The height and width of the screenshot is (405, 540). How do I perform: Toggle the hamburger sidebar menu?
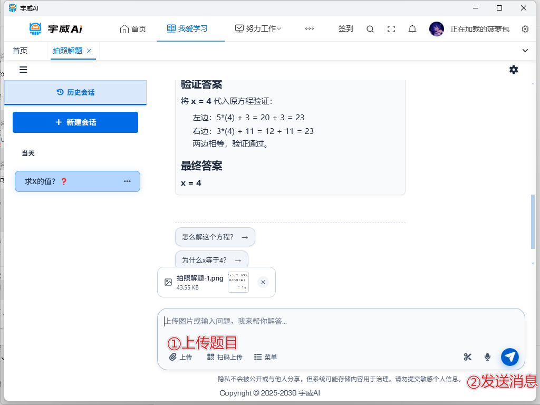coord(23,70)
